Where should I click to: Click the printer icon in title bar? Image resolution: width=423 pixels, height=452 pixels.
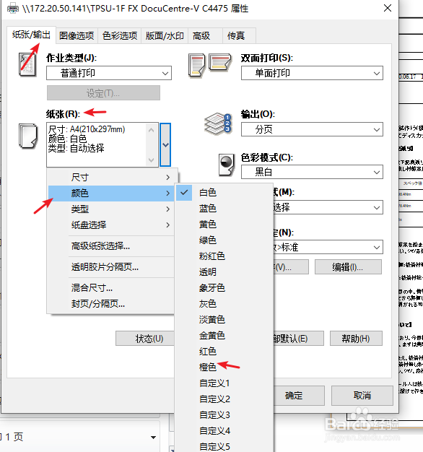click(13, 9)
